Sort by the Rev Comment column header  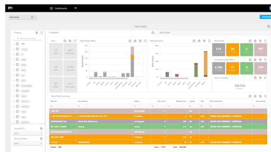pyautogui.click(x=230, y=101)
